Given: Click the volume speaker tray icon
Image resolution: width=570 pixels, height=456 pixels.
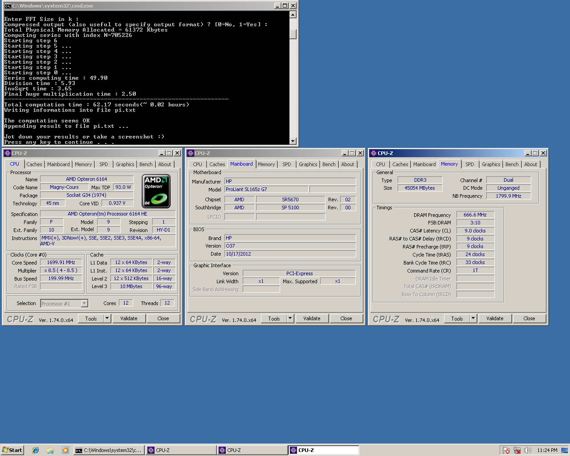Looking at the screenshot, I should coord(528,450).
